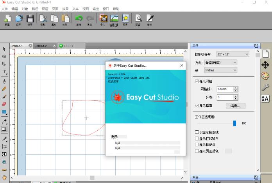This screenshot has width=272, height=183.
Task: Open the cutting mat size 12" x 12" dropdown
Action: click(233, 54)
